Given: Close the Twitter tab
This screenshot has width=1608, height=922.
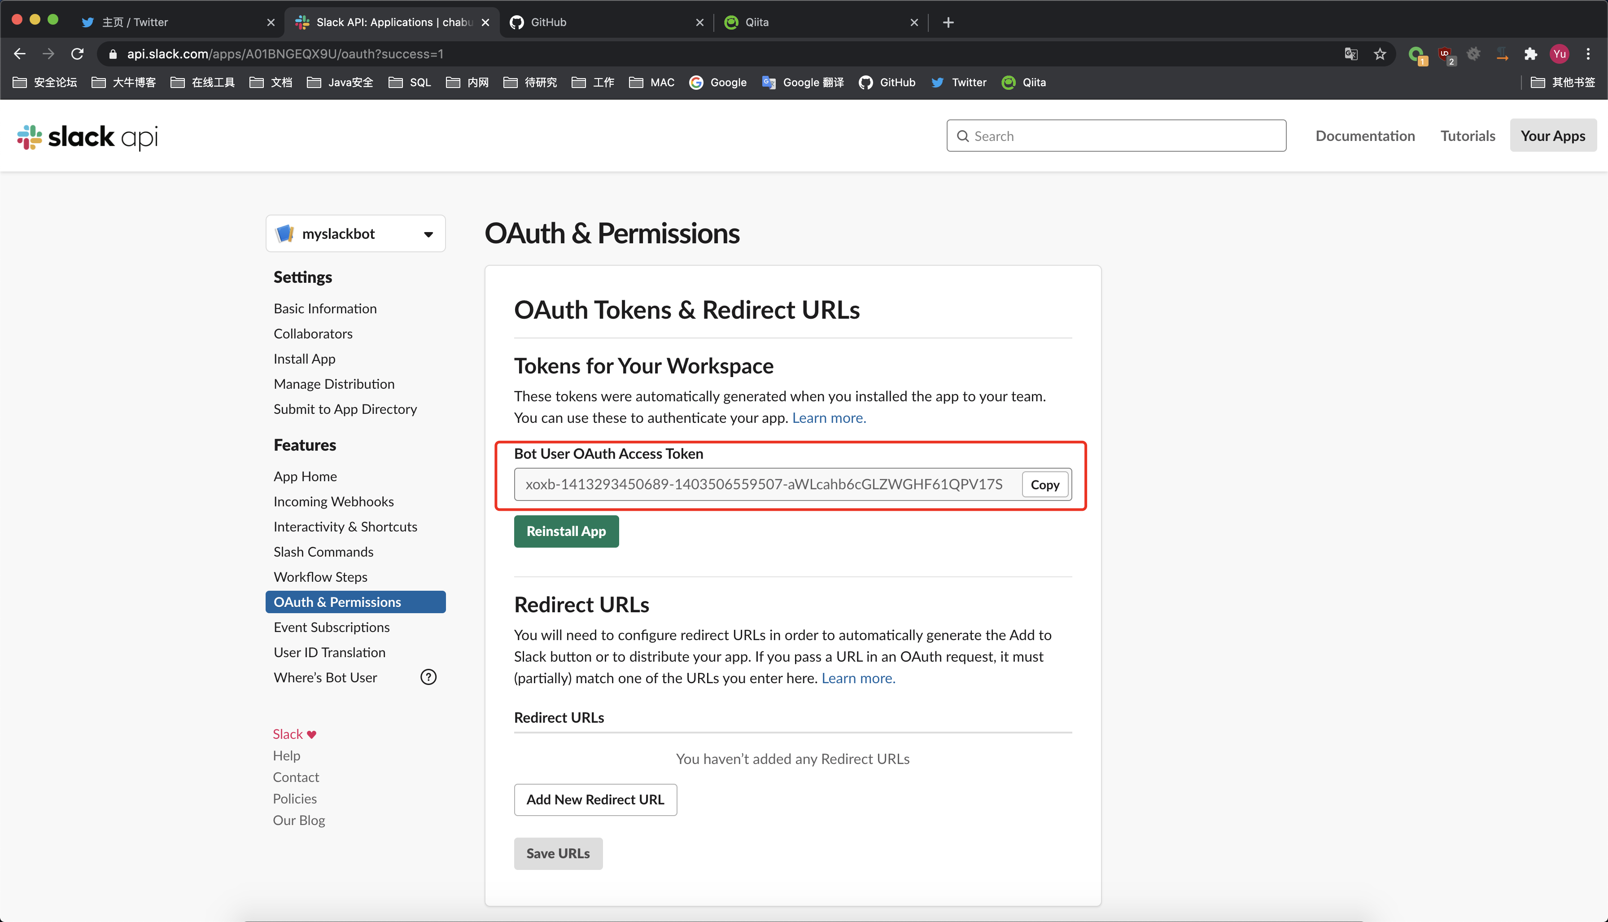Looking at the screenshot, I should point(271,22).
